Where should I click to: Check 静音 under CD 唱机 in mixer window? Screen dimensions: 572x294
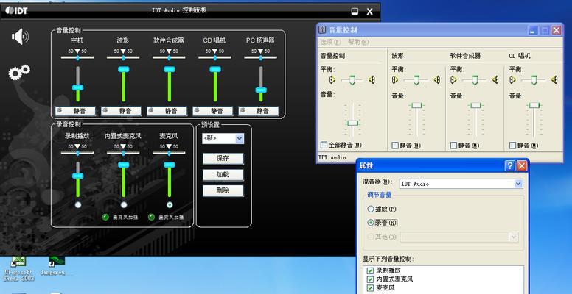coord(512,146)
